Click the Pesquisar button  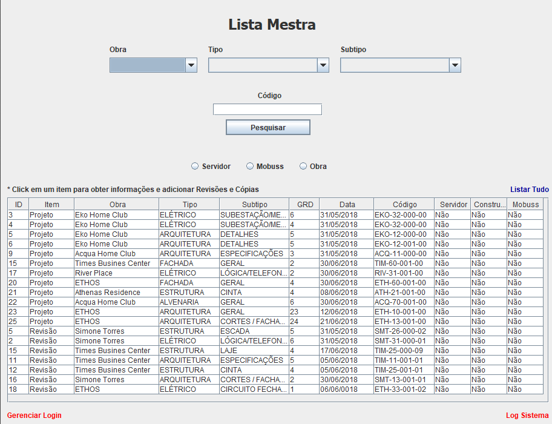coord(268,127)
